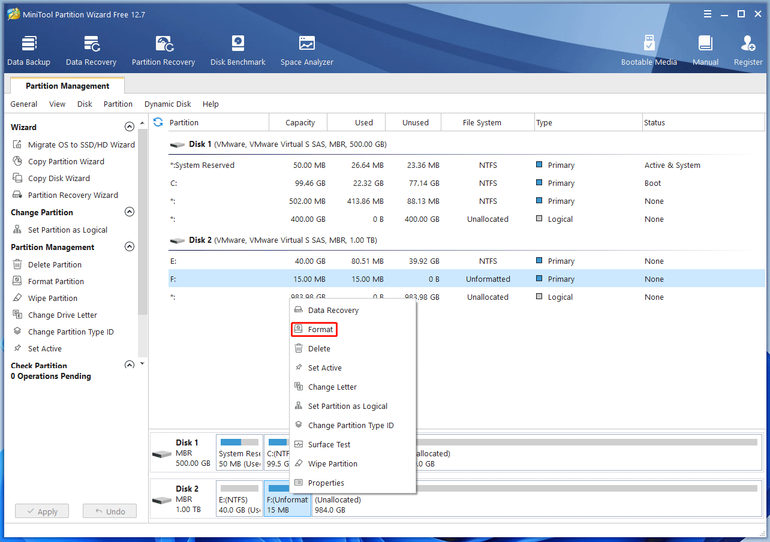Choose Wipe Partition in the context menu
Screen dimensions: 770x542
tap(353, 463)
